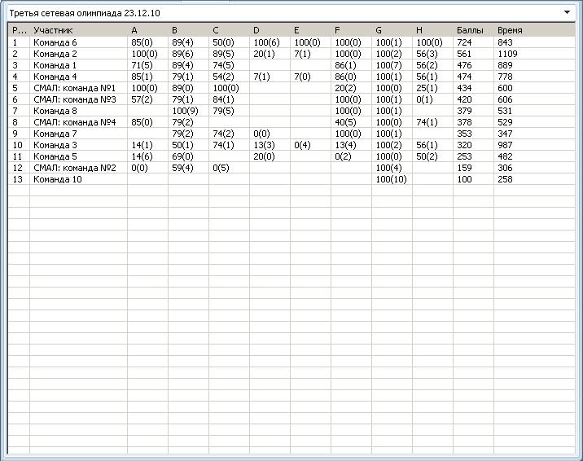Click cell '69(0)' in column B
The height and width of the screenshot is (461, 583).
point(182,156)
